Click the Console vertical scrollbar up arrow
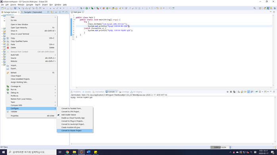This screenshot has width=277, height=155. [275, 97]
